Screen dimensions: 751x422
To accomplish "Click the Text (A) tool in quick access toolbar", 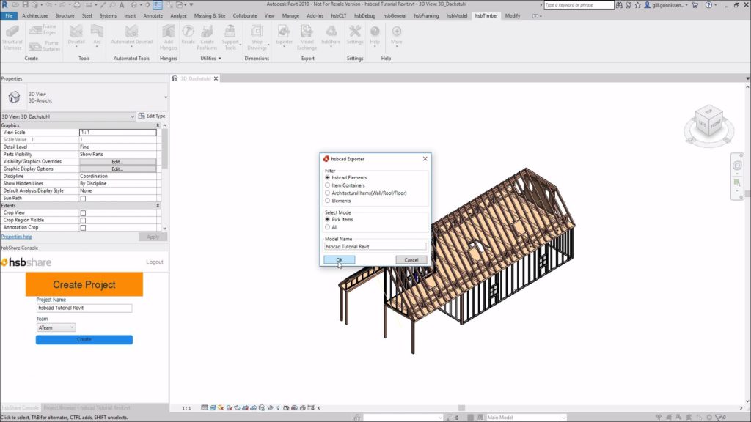I will pos(122,5).
